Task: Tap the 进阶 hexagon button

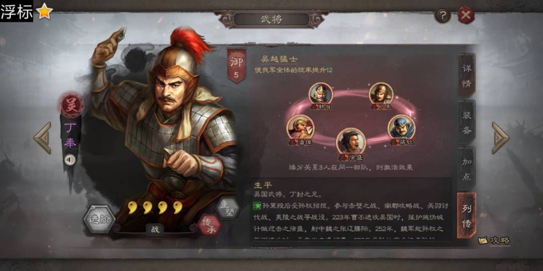Action: 100,219
